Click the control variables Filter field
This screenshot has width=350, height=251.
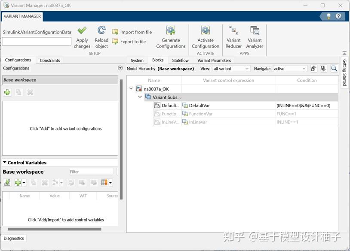click(x=91, y=172)
